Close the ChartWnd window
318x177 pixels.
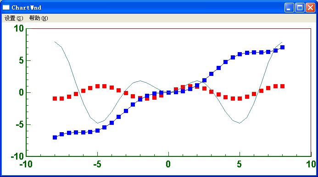[310, 8]
